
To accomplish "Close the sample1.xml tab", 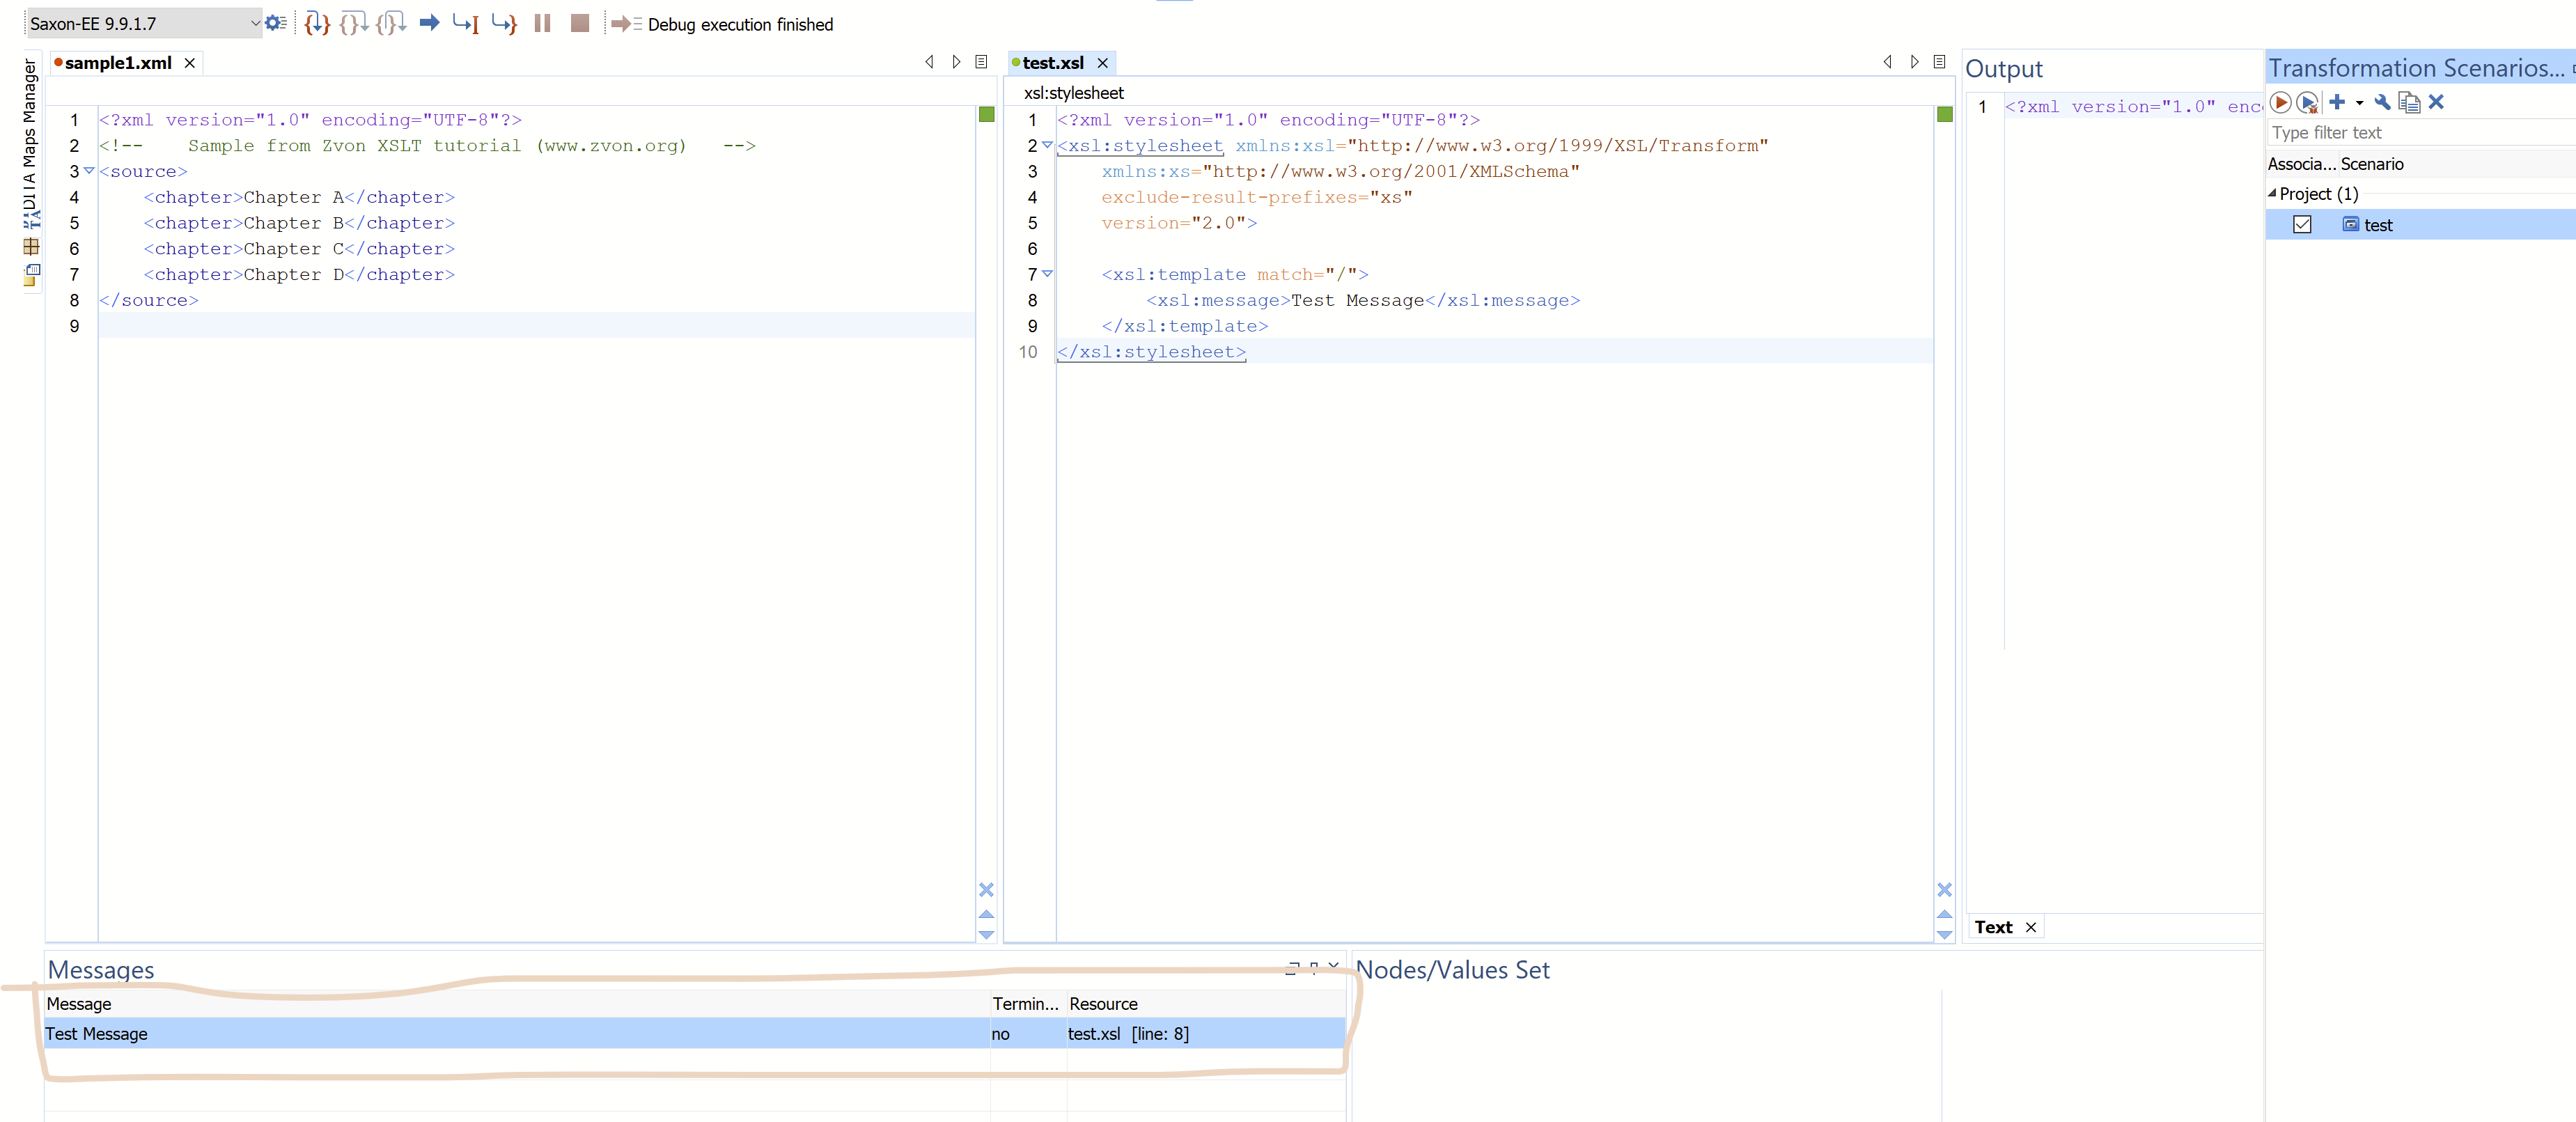I will [x=189, y=63].
